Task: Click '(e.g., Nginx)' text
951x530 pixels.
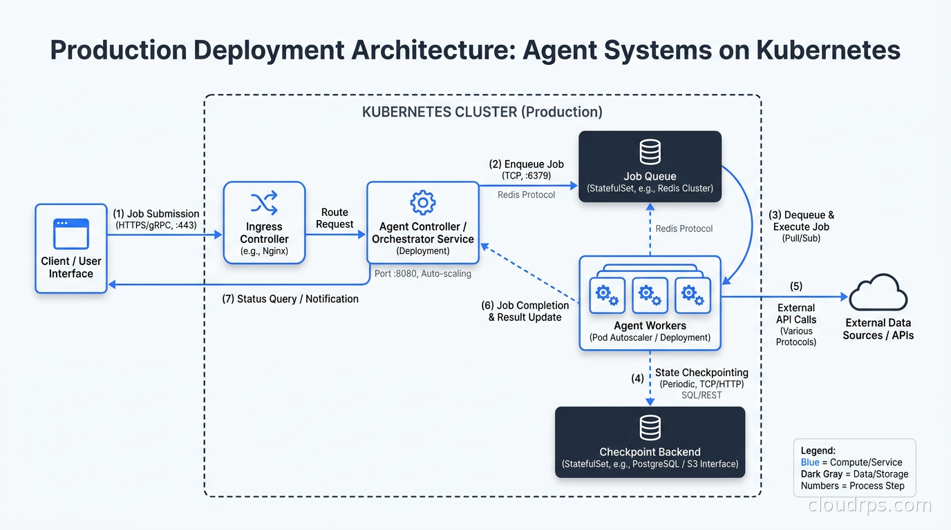Action: click(x=264, y=251)
